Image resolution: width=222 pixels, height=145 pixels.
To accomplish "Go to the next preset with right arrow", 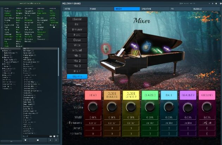I will pos(56,140).
